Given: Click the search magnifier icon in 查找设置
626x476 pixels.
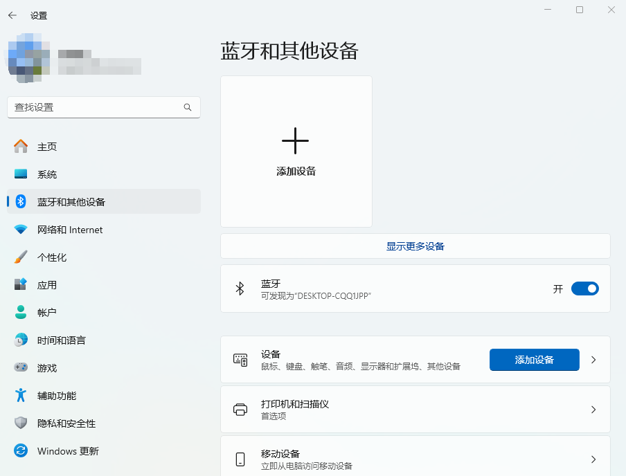Looking at the screenshot, I should point(188,107).
